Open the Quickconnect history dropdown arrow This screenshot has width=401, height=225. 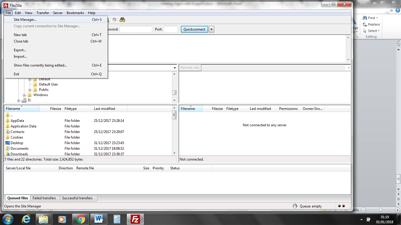pyautogui.click(x=211, y=29)
